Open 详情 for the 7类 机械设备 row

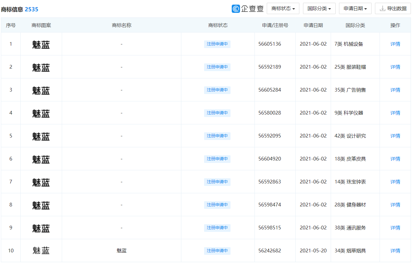(395, 44)
